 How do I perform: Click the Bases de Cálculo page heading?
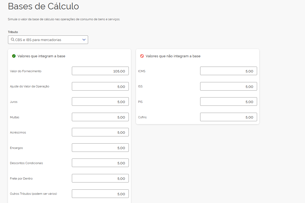(43, 6)
